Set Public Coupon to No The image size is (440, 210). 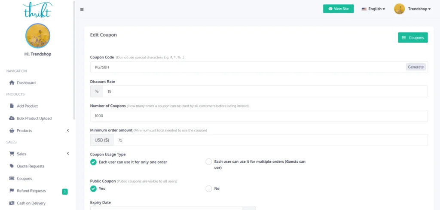pos(209,189)
